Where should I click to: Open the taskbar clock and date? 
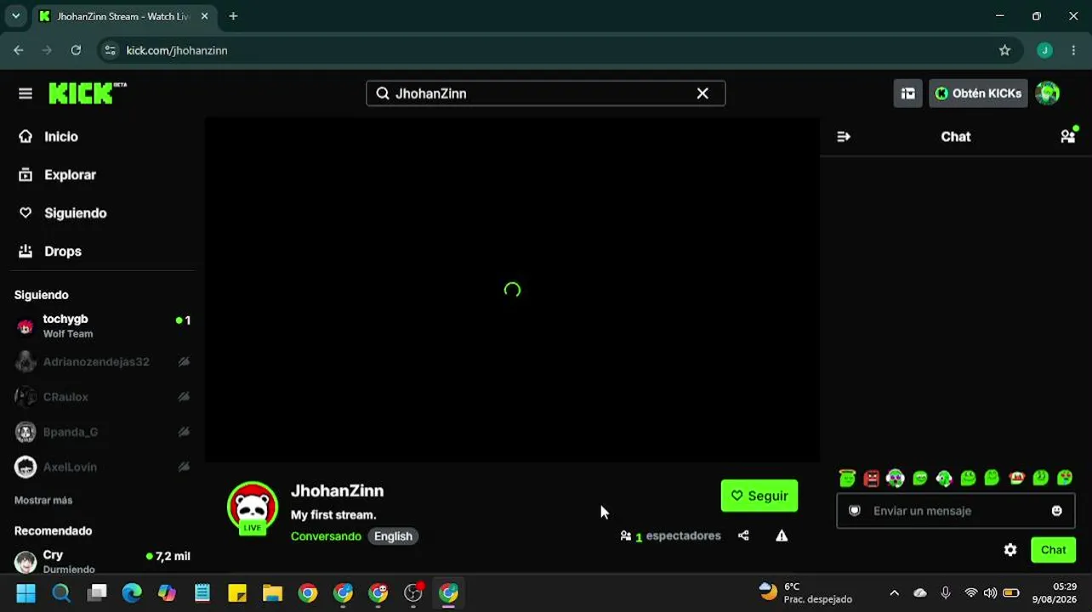[x=1055, y=592]
